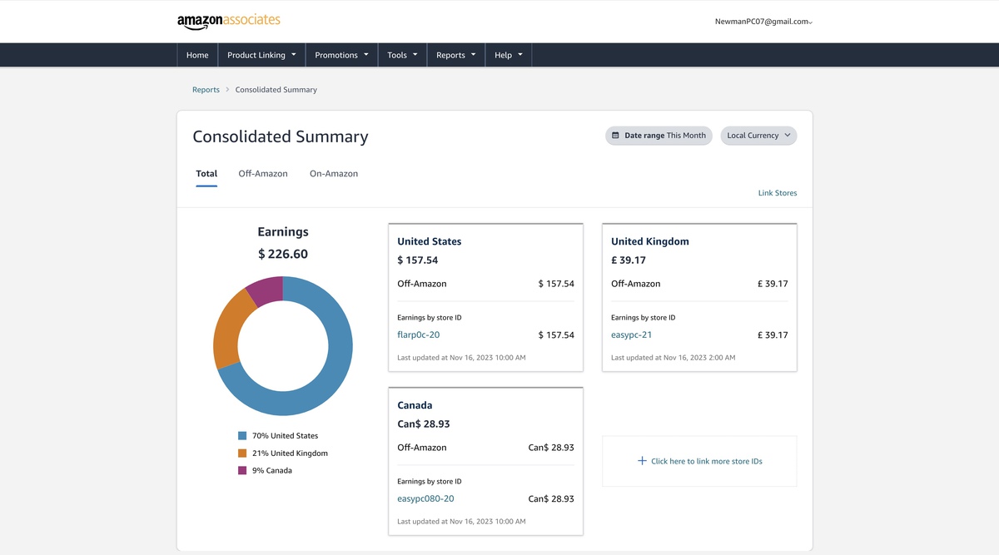Click the Off-Amazon label in the Canada card
Viewport: 999px width, 555px height.
coord(422,448)
